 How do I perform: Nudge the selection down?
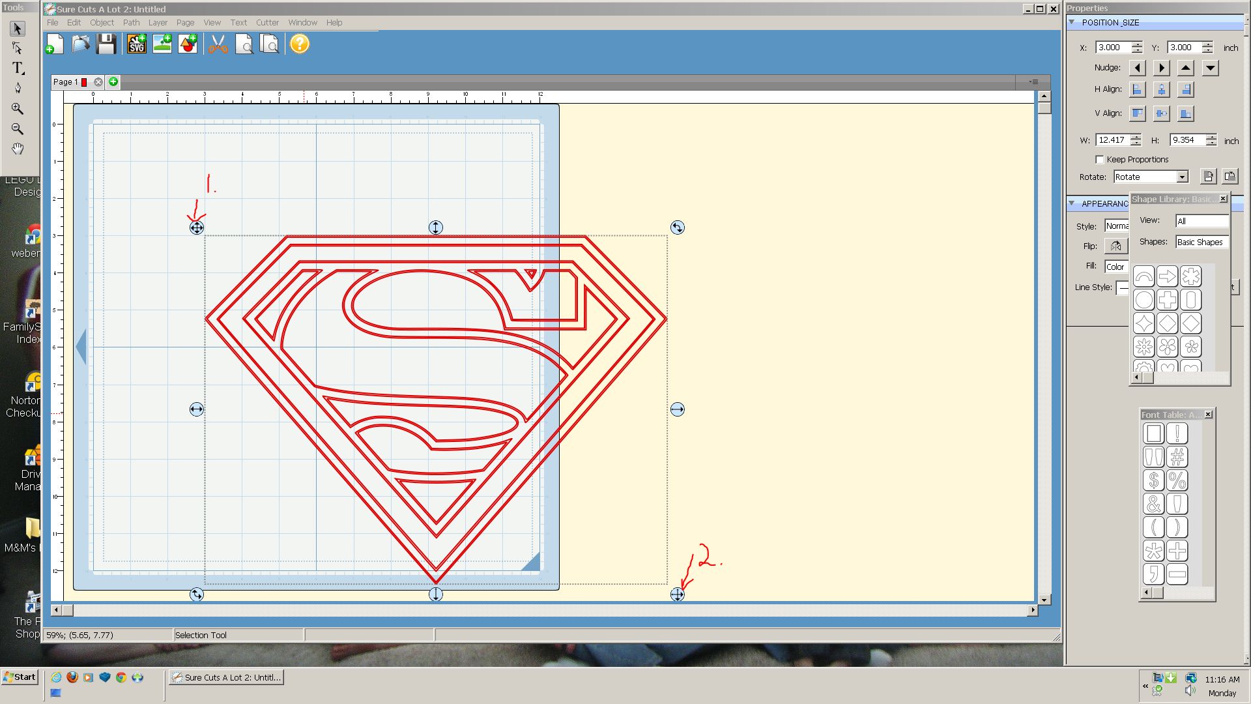[x=1211, y=68]
